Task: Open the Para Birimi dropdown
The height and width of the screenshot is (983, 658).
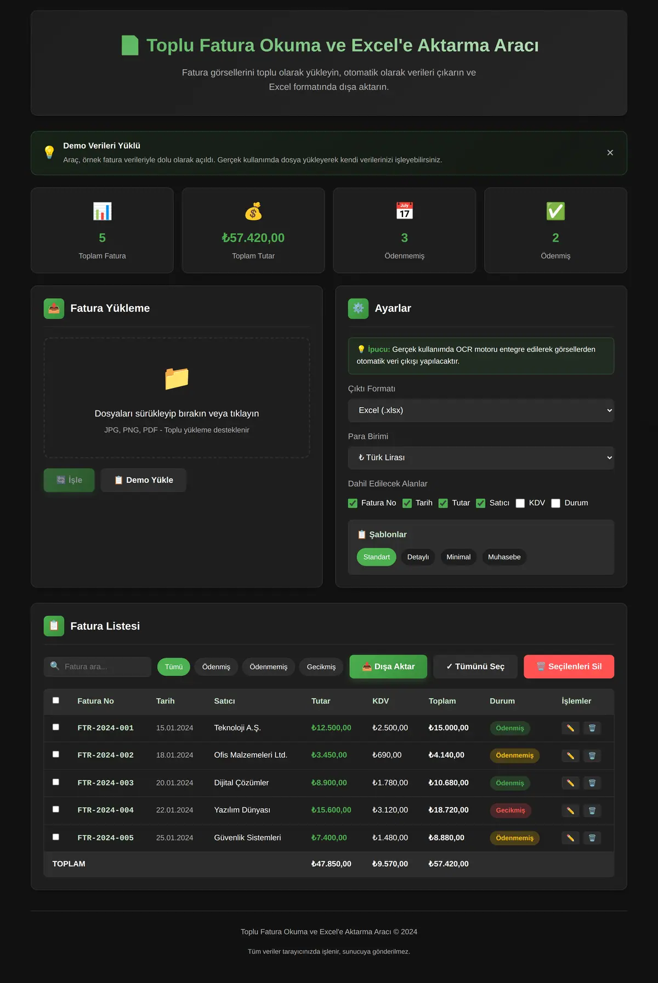Action: (x=481, y=458)
